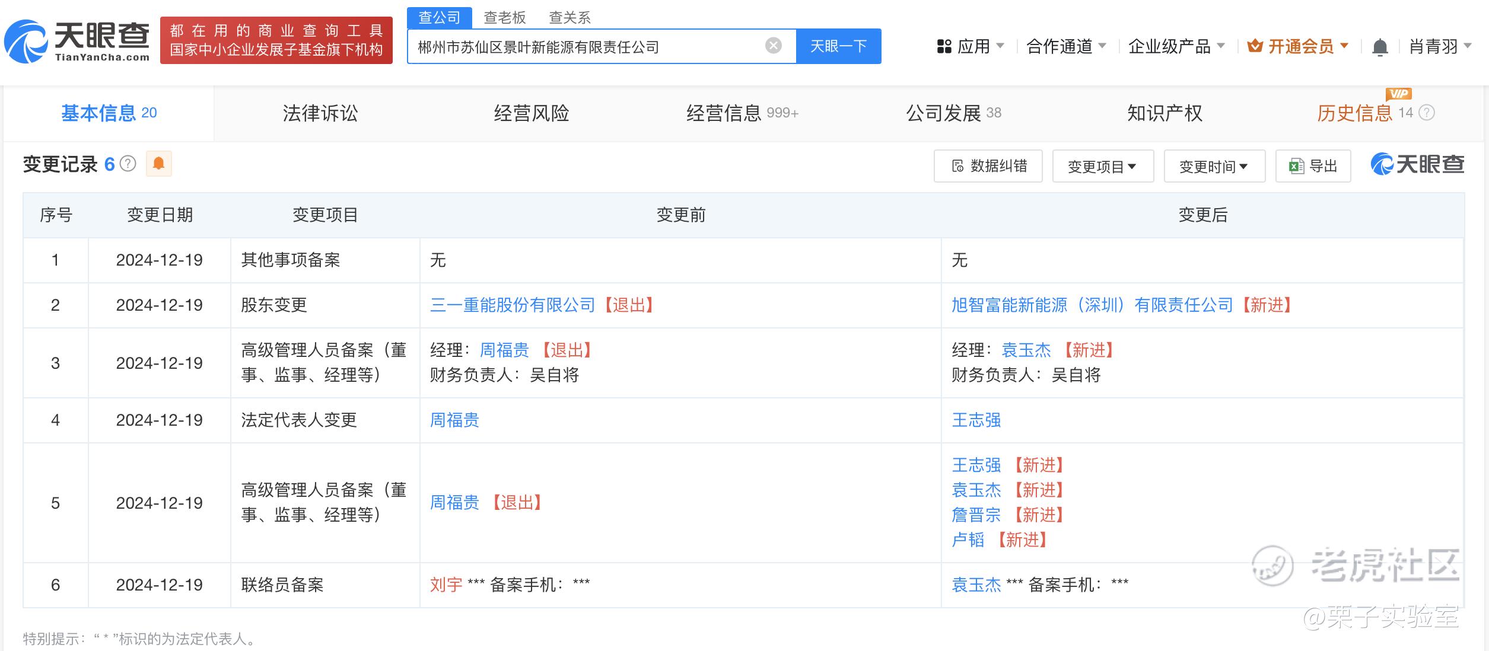
Task: Clear the search box with the X icon
Action: tap(773, 46)
